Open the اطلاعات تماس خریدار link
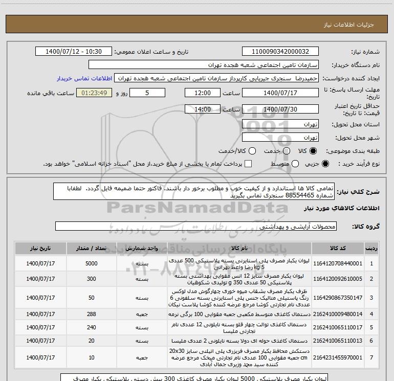 (x=84, y=78)
